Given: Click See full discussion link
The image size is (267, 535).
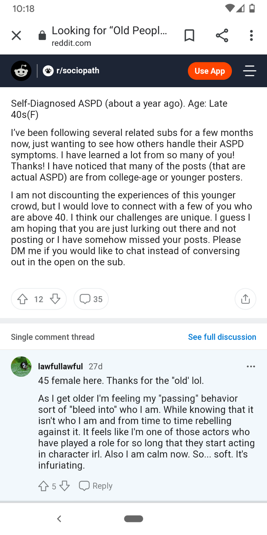Looking at the screenshot, I should point(222,337).
